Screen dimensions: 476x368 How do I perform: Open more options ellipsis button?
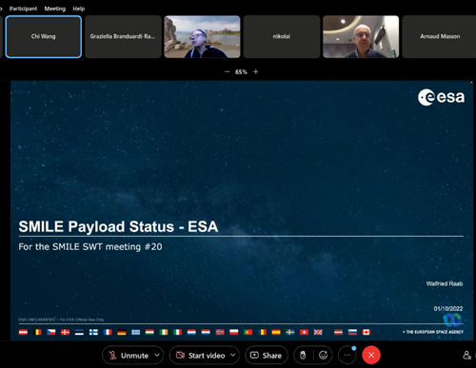347,356
